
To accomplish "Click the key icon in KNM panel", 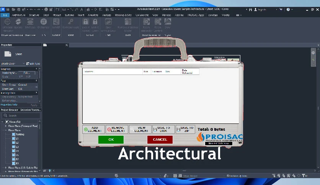I will coord(70,22).
